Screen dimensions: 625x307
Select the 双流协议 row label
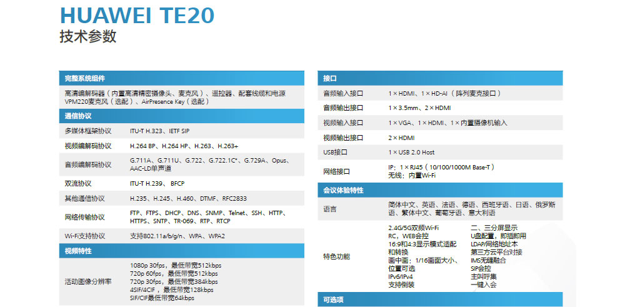(x=78, y=183)
